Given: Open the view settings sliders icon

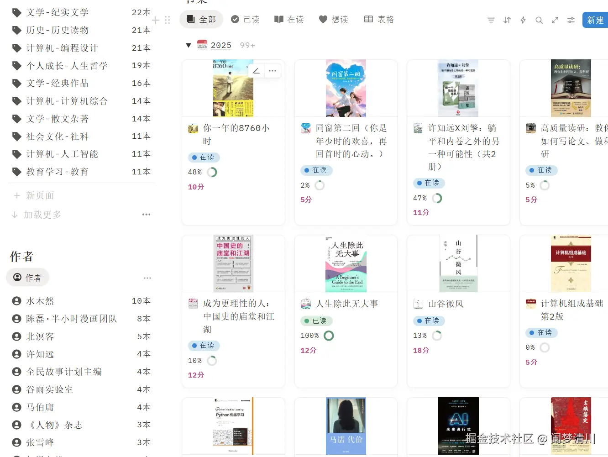Looking at the screenshot, I should click(571, 20).
